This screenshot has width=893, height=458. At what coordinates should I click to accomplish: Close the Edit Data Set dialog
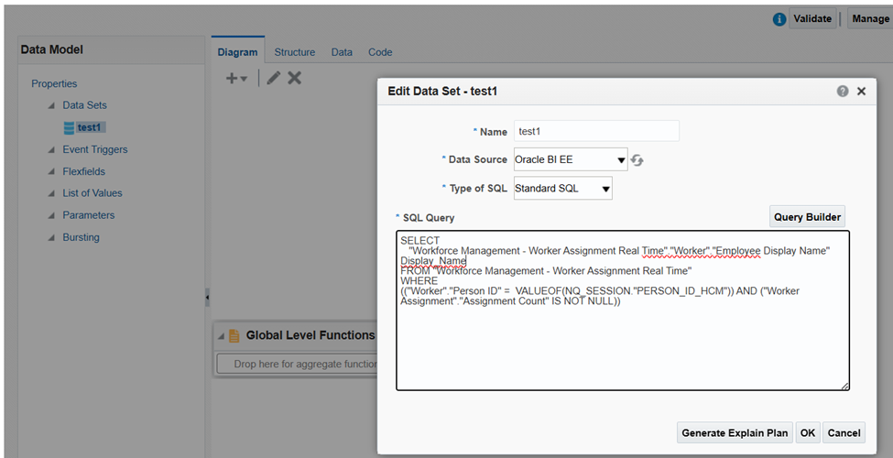[862, 92]
